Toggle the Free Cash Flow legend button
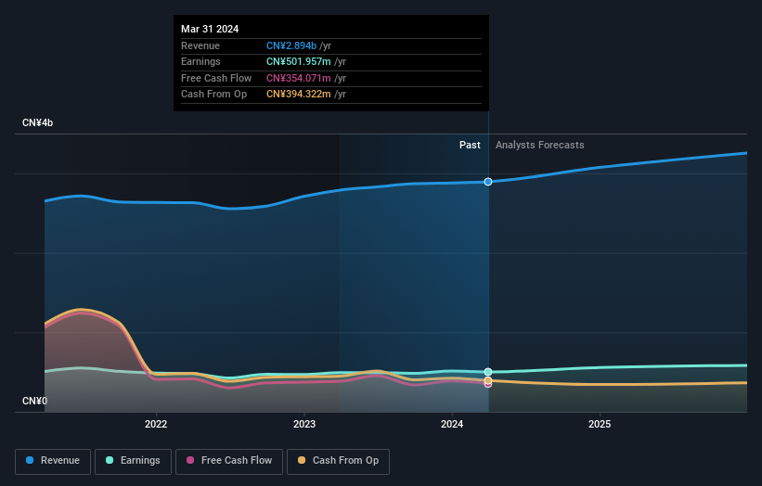The image size is (762, 486). [x=229, y=461]
